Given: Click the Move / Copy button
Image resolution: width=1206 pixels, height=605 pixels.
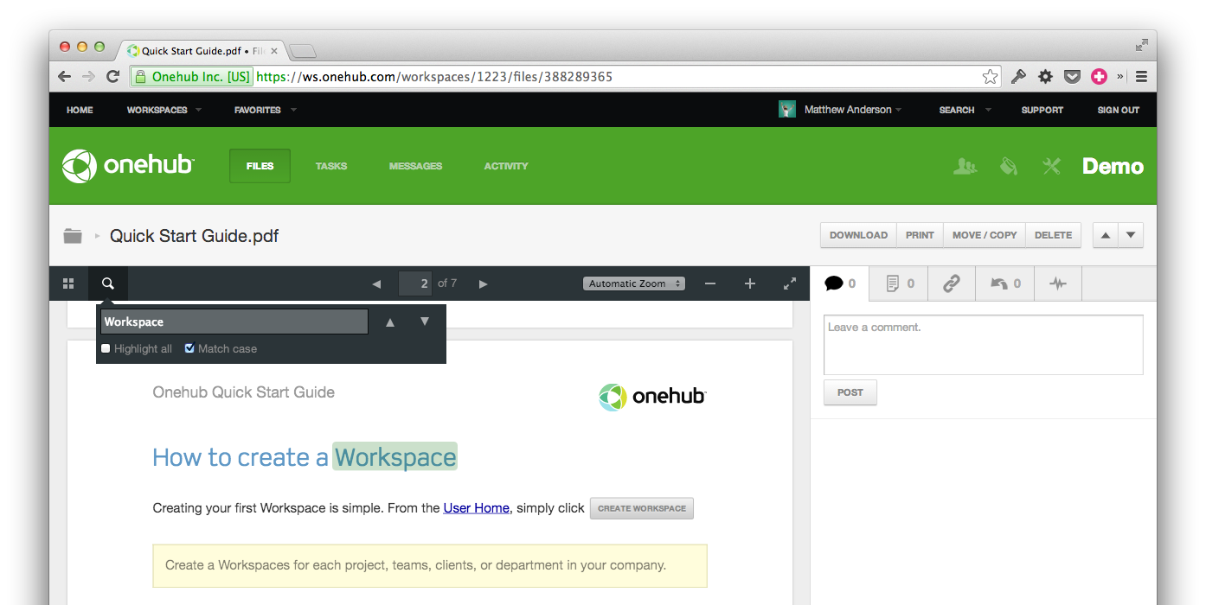Looking at the screenshot, I should click(x=985, y=235).
